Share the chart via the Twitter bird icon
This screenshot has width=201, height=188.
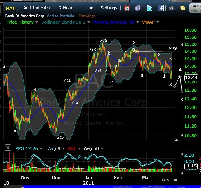[149, 8]
